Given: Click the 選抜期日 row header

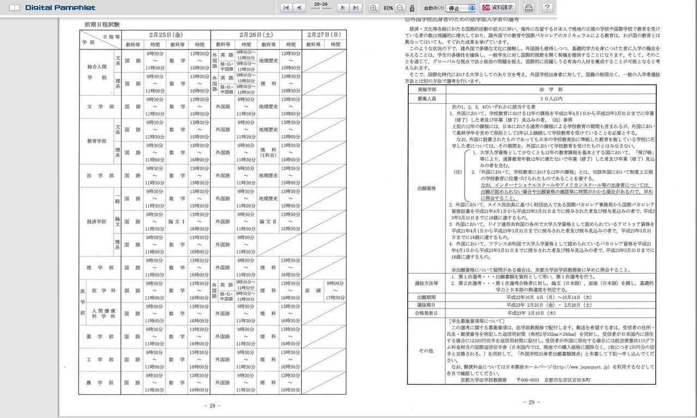Looking at the screenshot, I should coord(428,305).
